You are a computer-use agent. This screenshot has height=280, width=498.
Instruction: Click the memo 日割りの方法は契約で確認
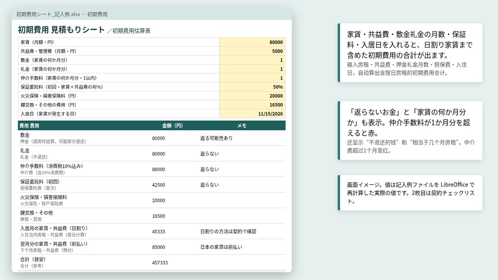[228, 232]
